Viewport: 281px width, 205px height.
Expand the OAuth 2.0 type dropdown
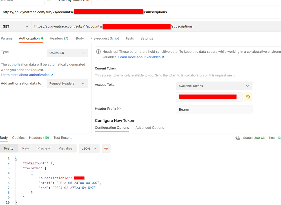pos(67,53)
